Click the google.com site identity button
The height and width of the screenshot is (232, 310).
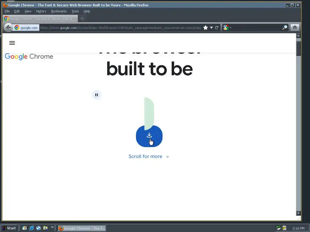coord(26,27)
